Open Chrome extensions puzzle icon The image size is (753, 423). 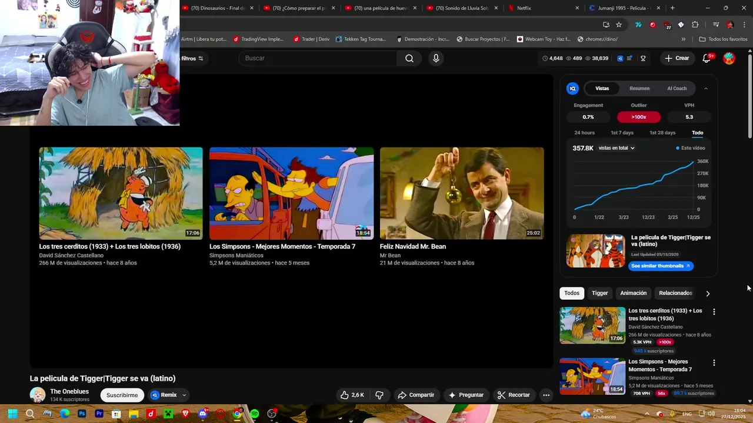[695, 25]
